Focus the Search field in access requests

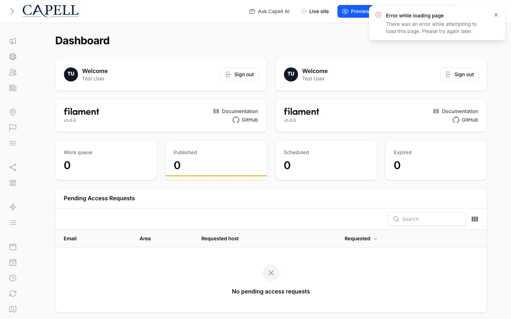click(427, 219)
